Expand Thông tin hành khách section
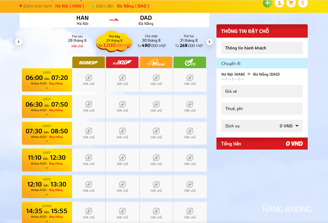This screenshot has width=328, height=223. pos(262,48)
